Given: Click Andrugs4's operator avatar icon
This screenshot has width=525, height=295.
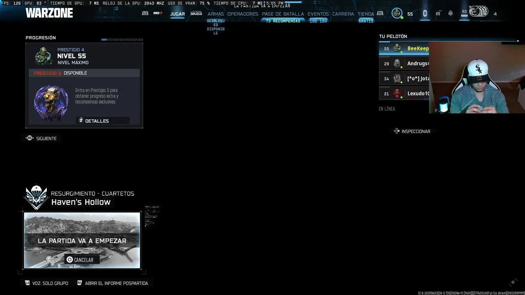Looking at the screenshot, I should pos(397,64).
